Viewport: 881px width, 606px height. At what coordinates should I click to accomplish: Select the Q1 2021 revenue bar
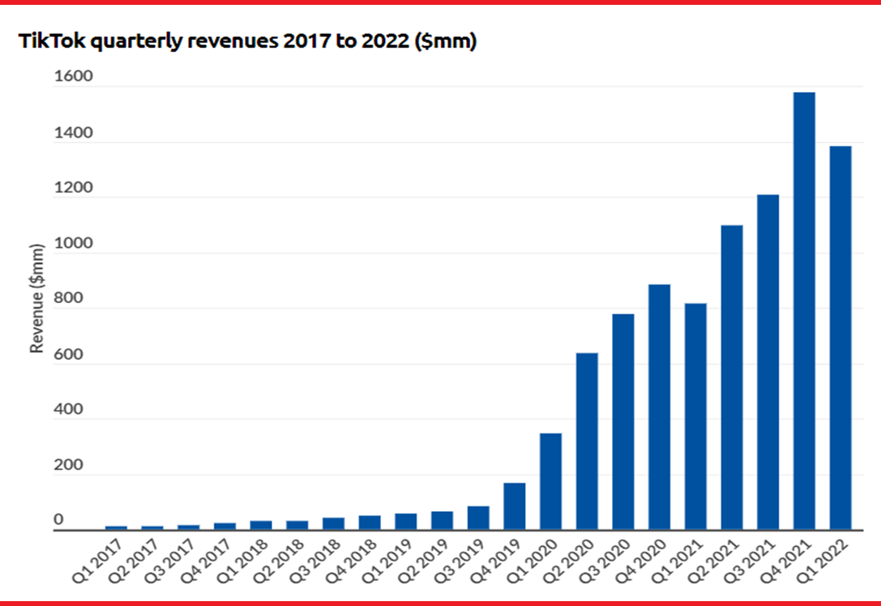click(x=695, y=416)
